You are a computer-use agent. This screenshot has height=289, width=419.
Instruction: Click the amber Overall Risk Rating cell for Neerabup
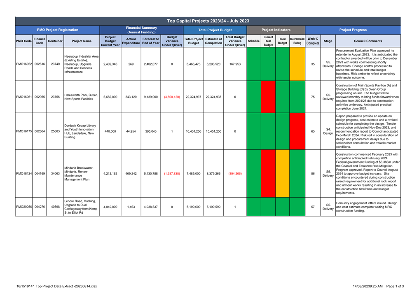click(297, 64)
